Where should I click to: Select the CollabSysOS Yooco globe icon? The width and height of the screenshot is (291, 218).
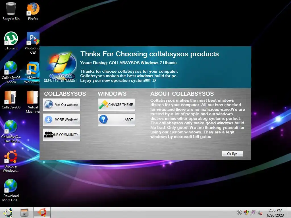tap(11, 72)
